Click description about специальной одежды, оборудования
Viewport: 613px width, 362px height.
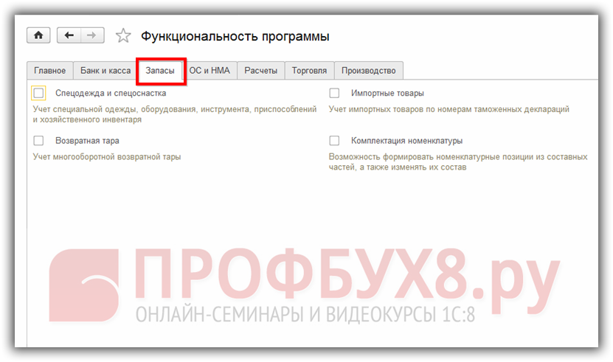(175, 114)
